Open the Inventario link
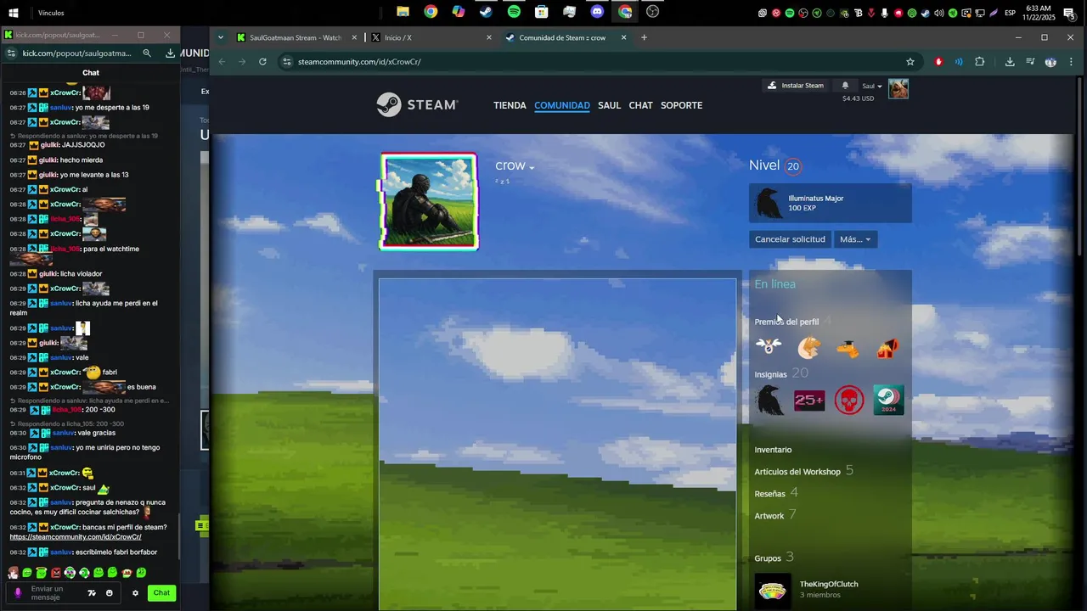 click(773, 450)
